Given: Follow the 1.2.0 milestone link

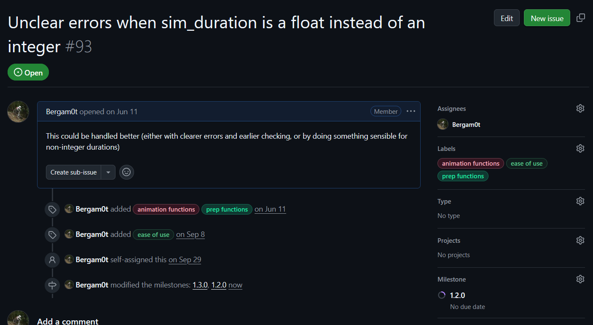Looking at the screenshot, I should coord(219,285).
